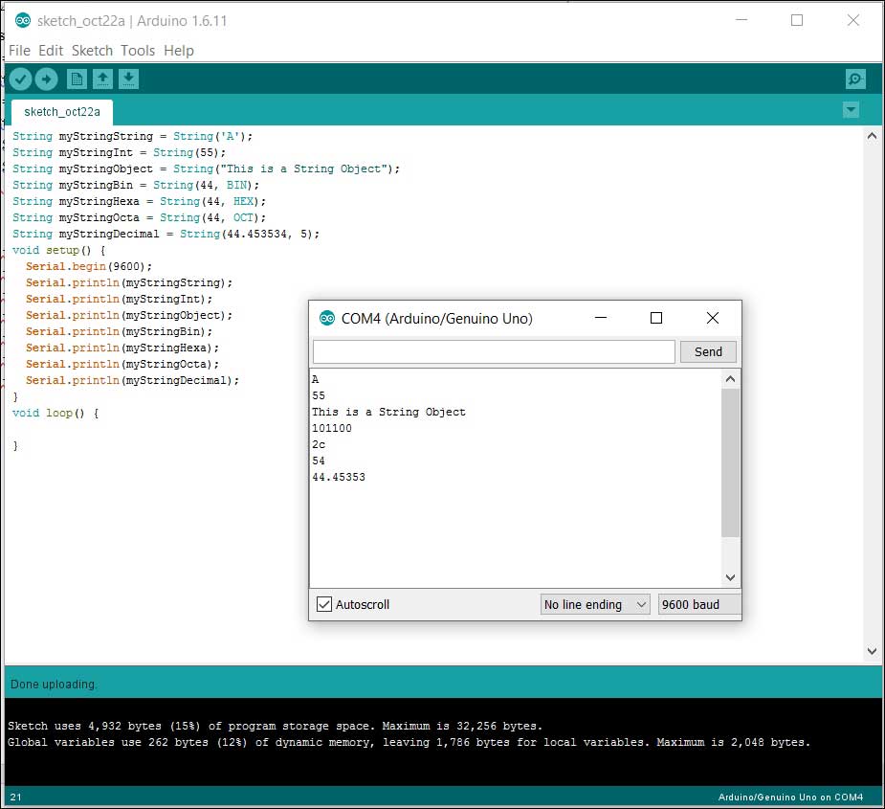Click the Open sketch up-arrow icon

point(103,79)
